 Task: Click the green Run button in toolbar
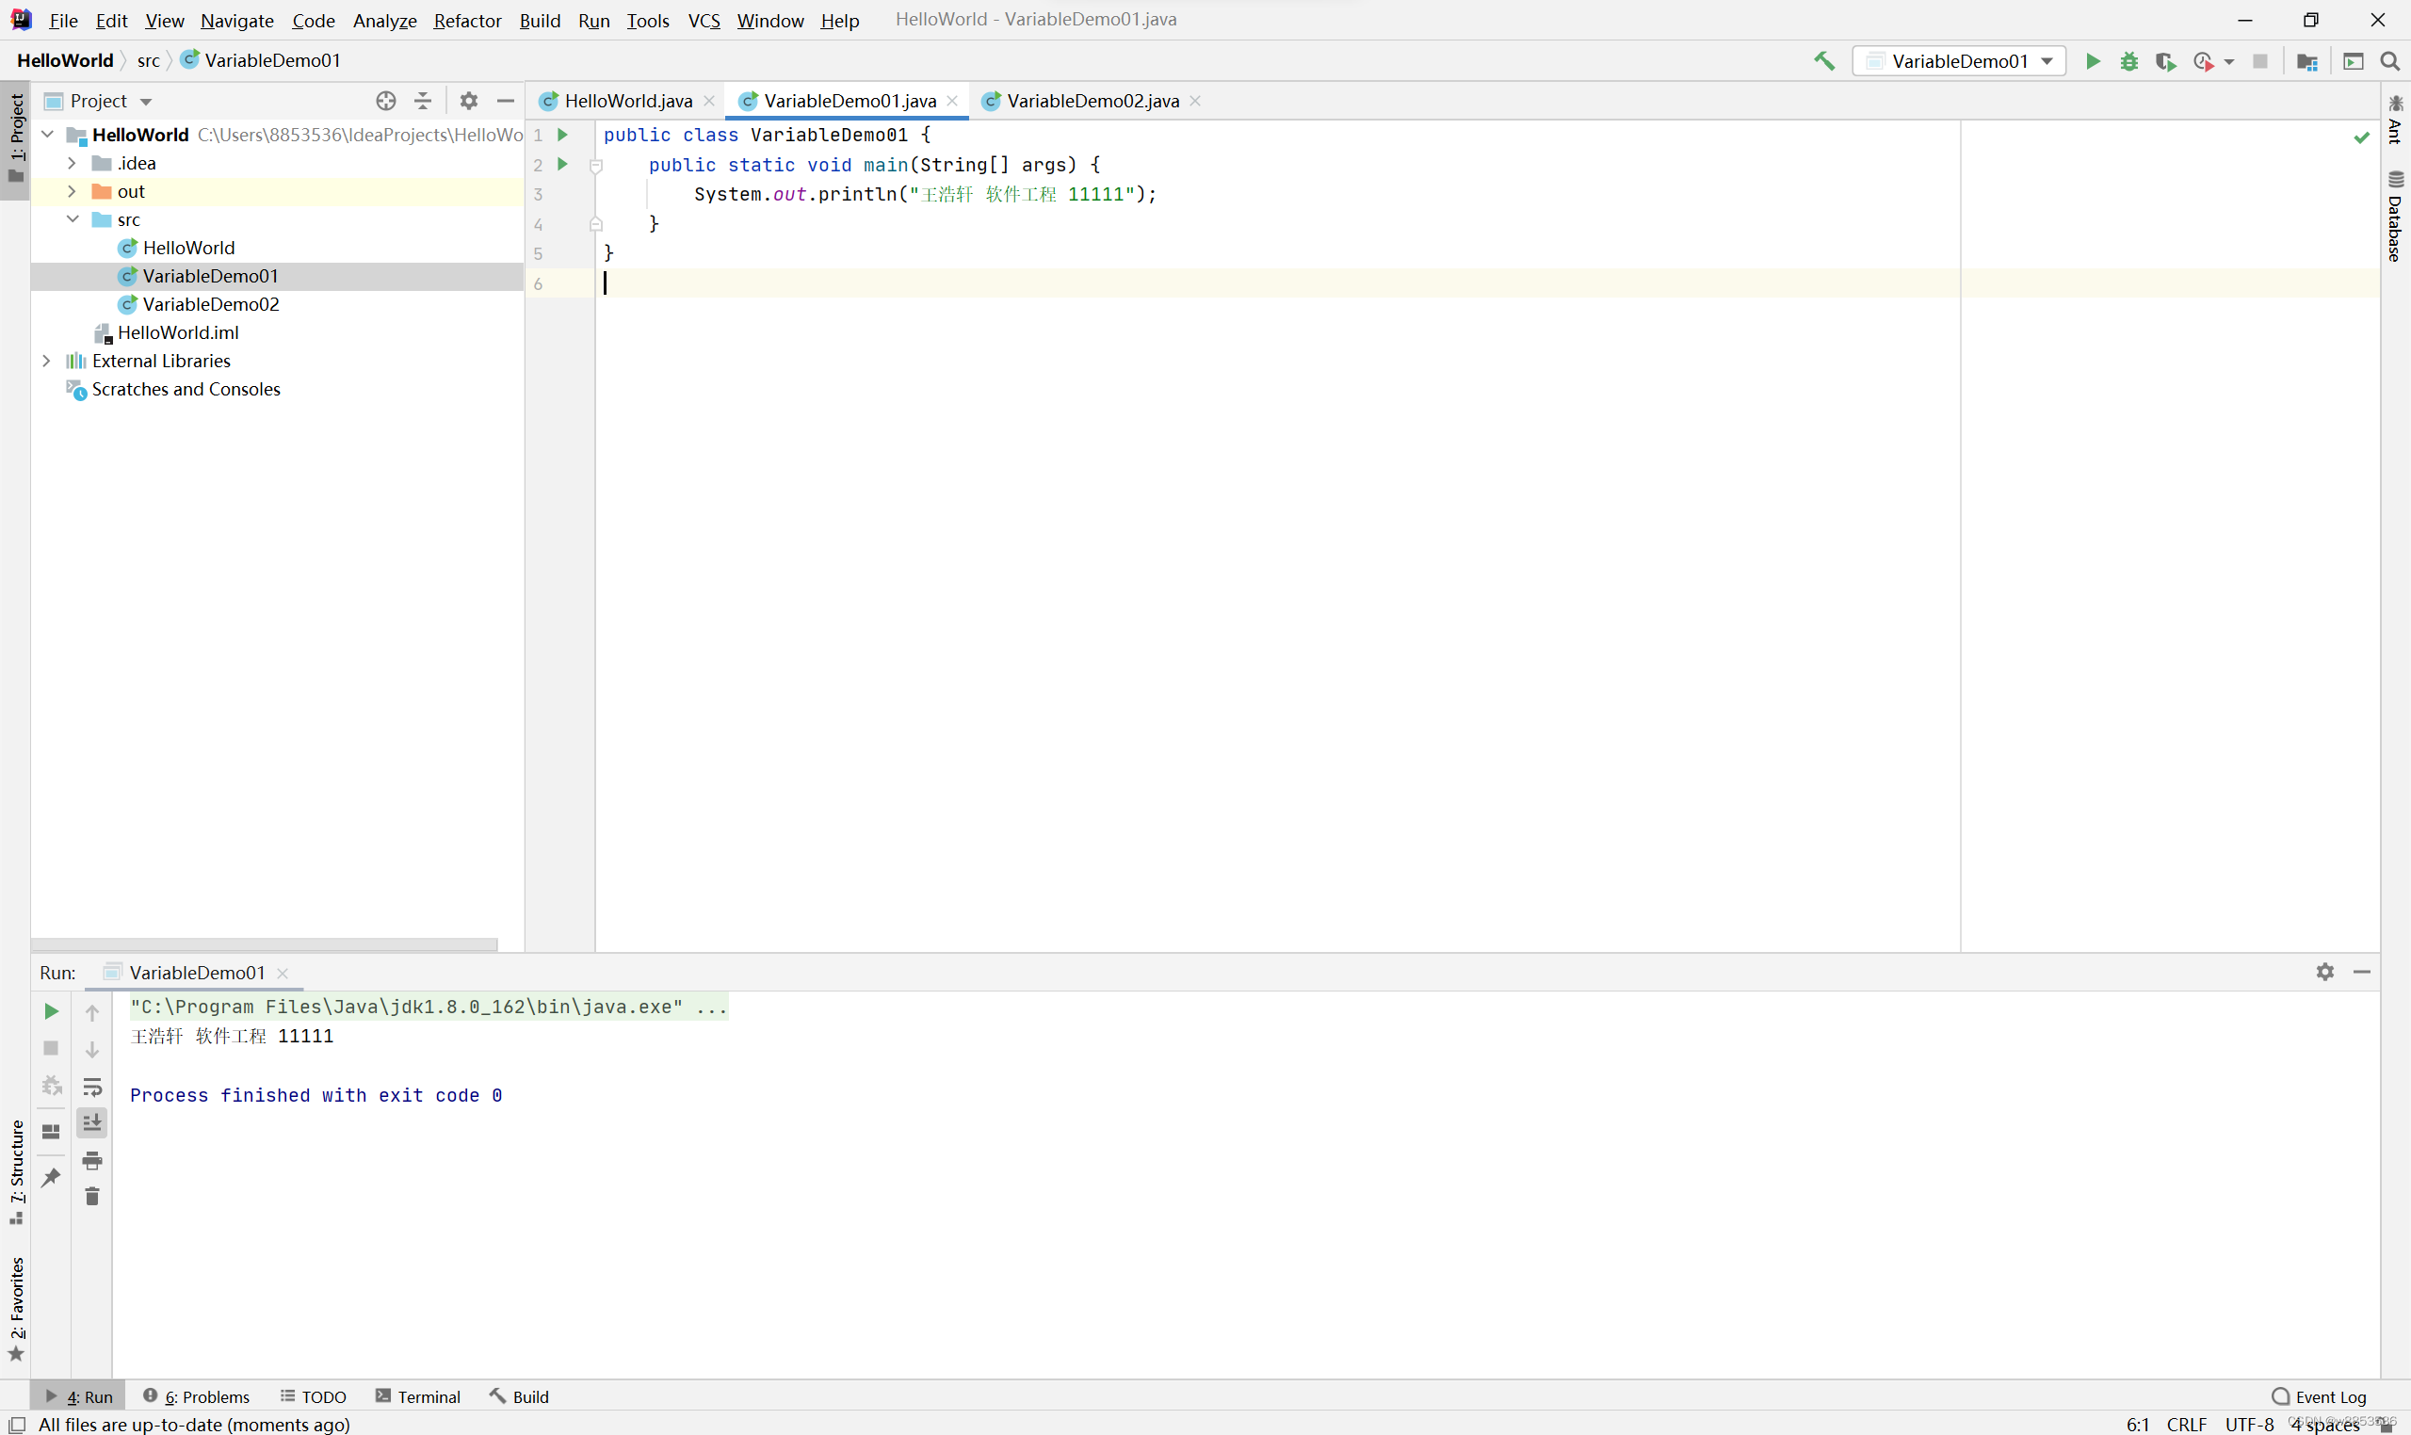(2092, 61)
